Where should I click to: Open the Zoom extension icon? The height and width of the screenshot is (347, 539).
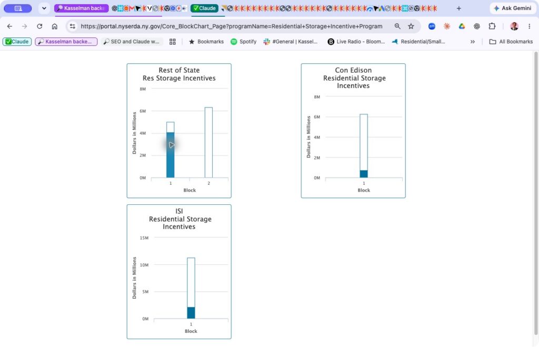pyautogui.click(x=432, y=26)
